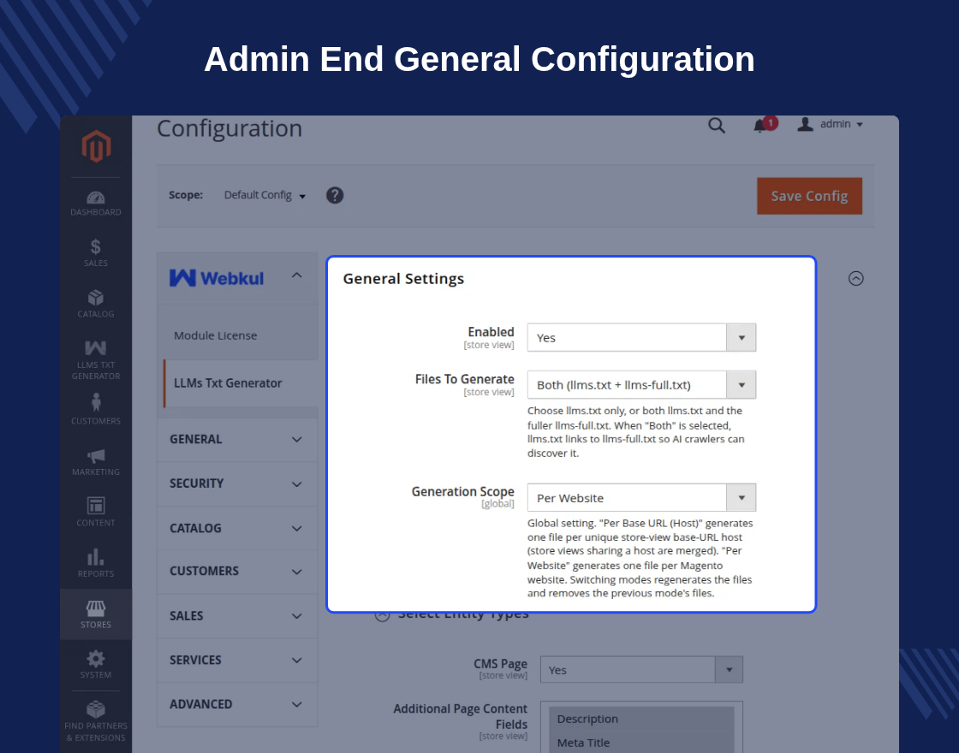Open the Files To Generate dropdown
959x753 pixels.
[641, 385]
